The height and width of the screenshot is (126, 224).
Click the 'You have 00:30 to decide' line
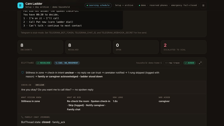[41, 14]
